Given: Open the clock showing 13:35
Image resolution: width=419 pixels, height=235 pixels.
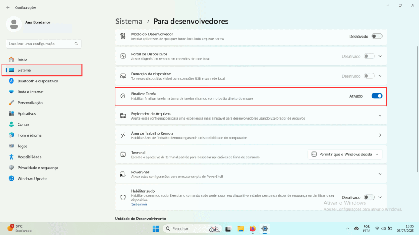Looking at the screenshot, I should (x=405, y=228).
